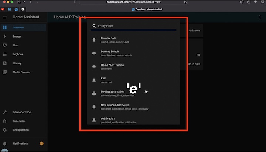Viewport: 266px width, 152px height.
Task: Select the Dummy Switch entity
Action: point(133,53)
